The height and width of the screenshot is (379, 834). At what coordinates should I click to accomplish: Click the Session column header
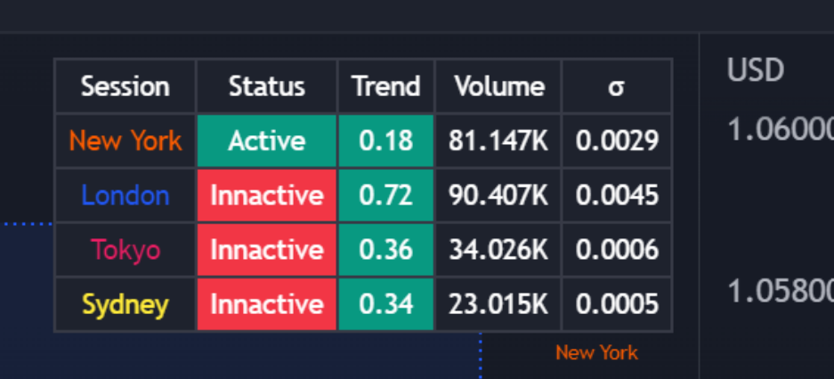[x=125, y=86]
